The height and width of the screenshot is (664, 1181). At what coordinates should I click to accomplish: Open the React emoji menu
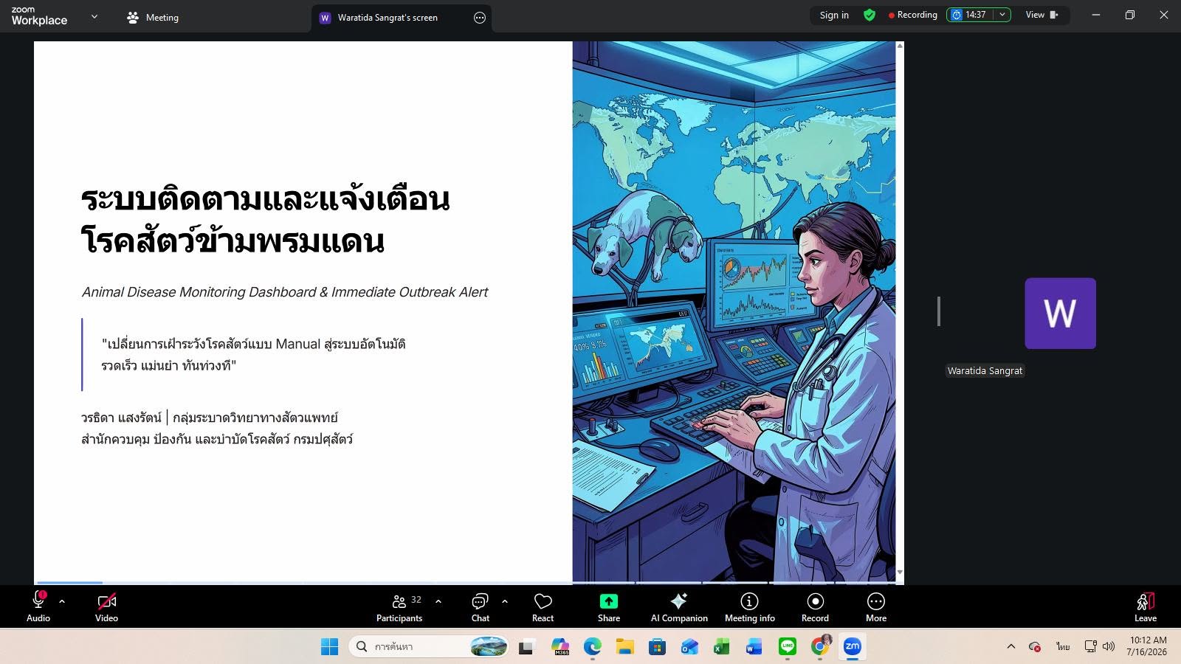click(x=543, y=607)
